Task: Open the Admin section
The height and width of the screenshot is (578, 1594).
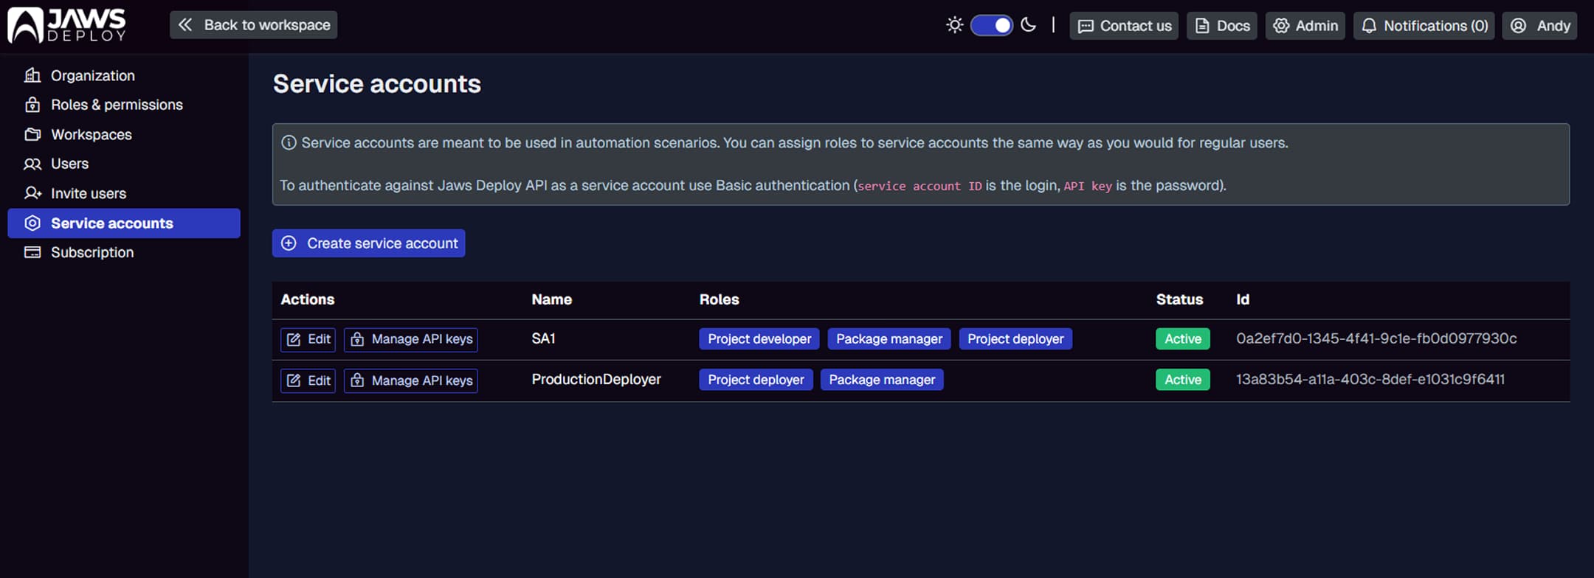Action: click(1305, 26)
